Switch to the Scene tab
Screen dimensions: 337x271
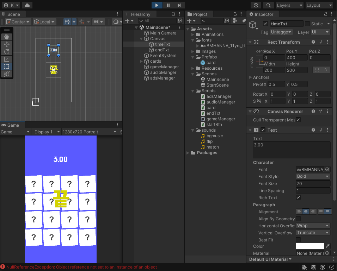[x=13, y=14]
